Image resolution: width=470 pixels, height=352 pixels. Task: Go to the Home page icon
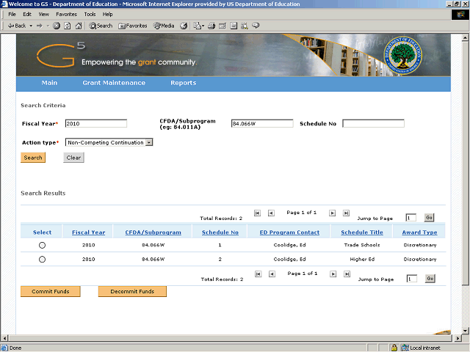click(79, 26)
